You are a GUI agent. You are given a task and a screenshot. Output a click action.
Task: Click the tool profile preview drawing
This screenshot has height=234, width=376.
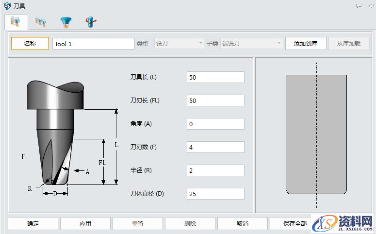[x=316, y=135]
